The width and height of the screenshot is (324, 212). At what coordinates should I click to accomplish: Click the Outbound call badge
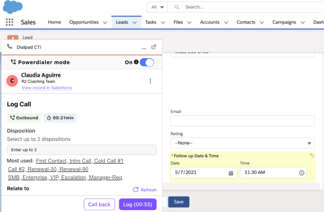click(x=24, y=118)
